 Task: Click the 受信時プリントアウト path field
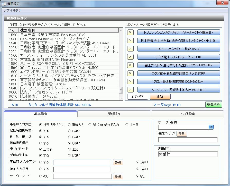point(82,162)
